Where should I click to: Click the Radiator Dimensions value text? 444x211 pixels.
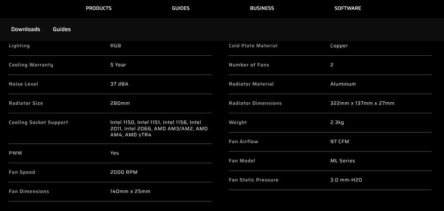(362, 103)
